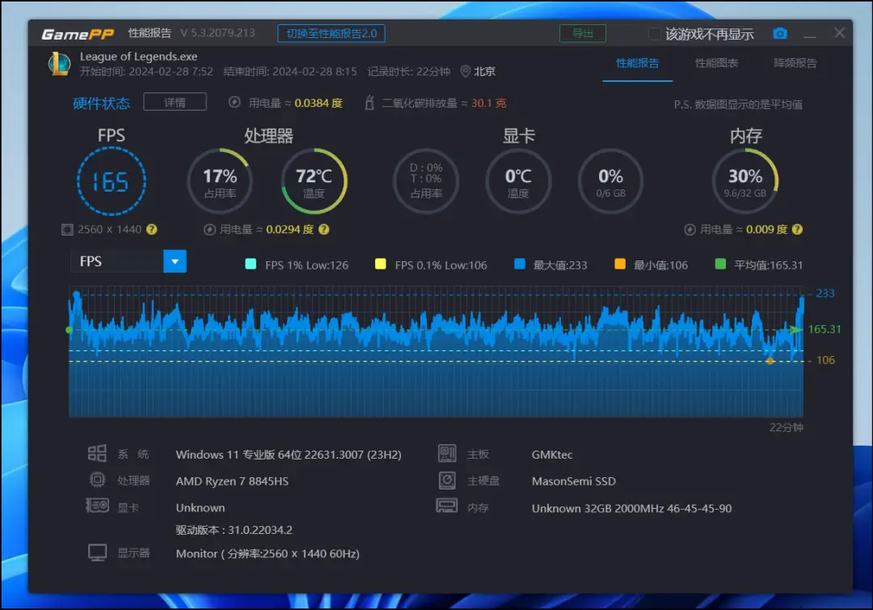Viewport: 873px width, 610px height.
Task: Click the help icon beside memory power 0.009
Action: click(797, 230)
